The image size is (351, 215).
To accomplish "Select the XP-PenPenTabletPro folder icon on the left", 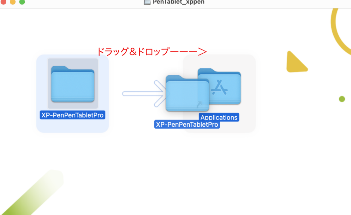I will click(73, 84).
